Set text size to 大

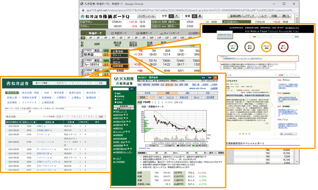click(176, 16)
